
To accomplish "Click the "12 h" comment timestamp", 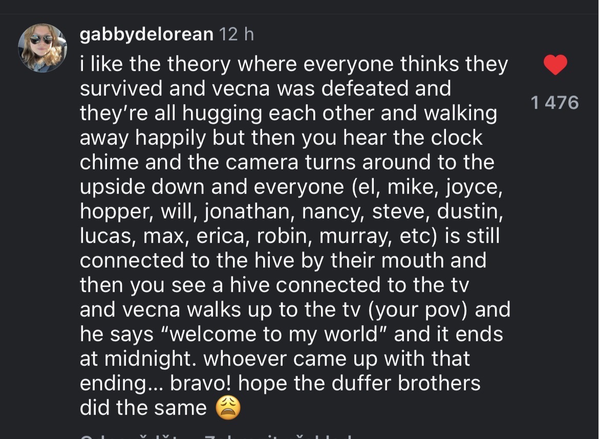I will coord(236,34).
